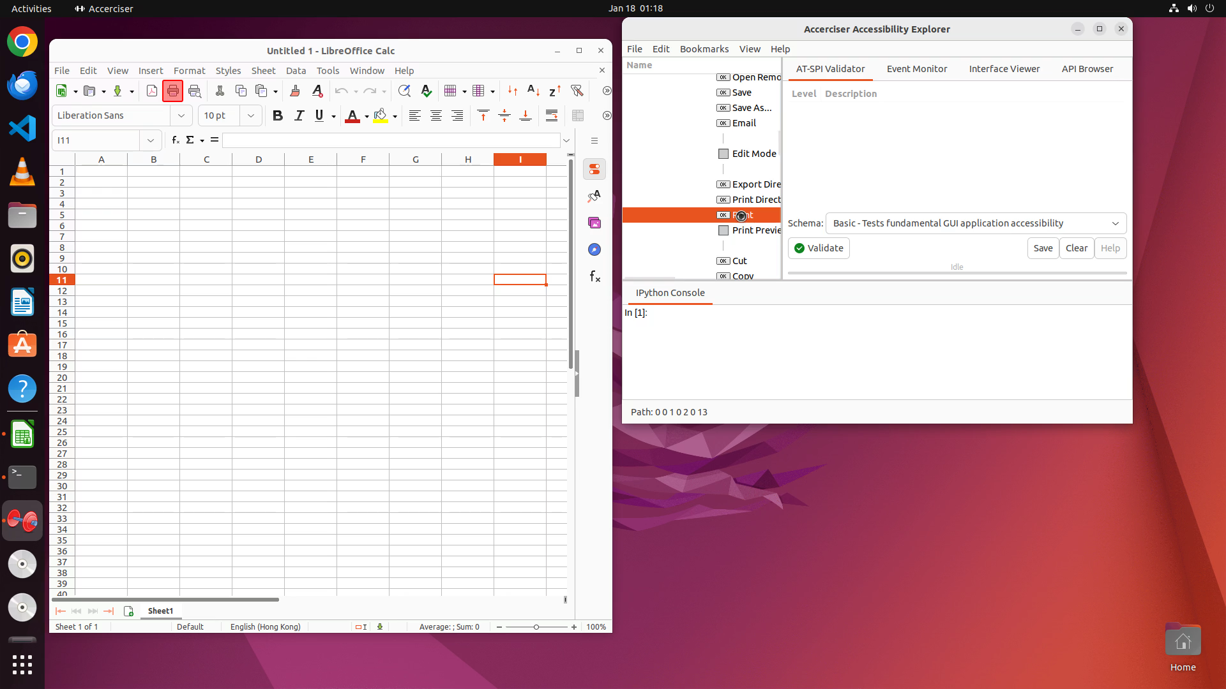Click the Clear button in Accerciser

1076,248
